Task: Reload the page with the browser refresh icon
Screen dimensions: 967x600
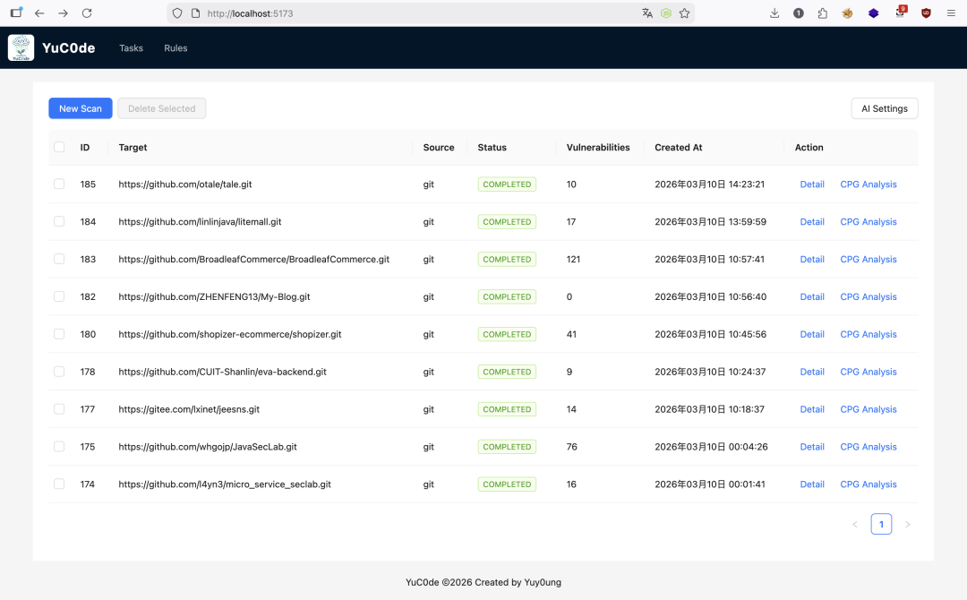Action: pos(87,13)
